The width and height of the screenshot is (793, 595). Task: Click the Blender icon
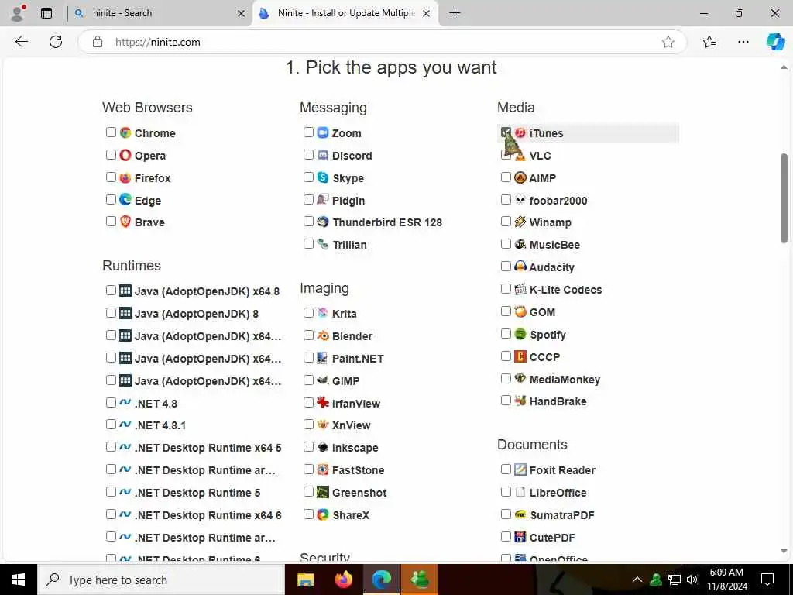pyautogui.click(x=323, y=335)
